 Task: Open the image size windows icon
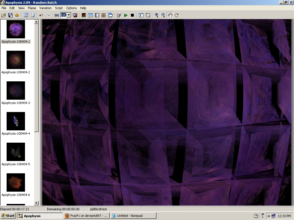click(110, 15)
